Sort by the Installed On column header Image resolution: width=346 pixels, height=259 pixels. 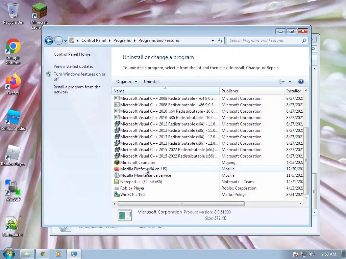[294, 91]
